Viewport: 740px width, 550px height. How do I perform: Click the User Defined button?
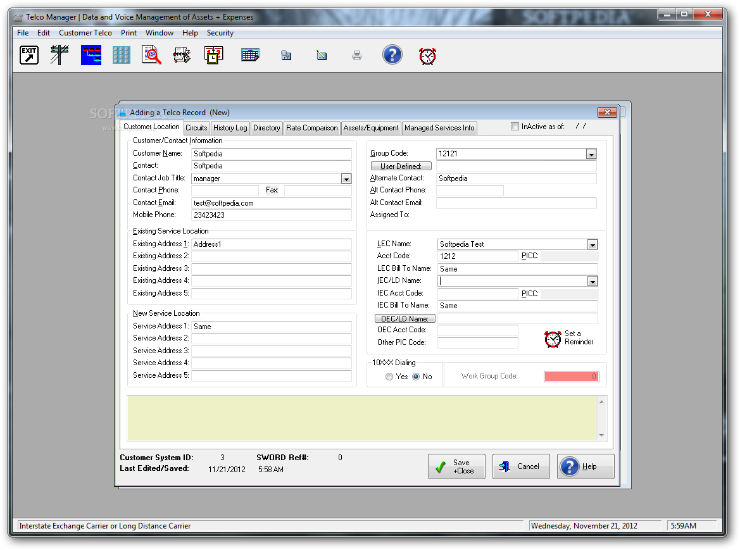pos(401,166)
